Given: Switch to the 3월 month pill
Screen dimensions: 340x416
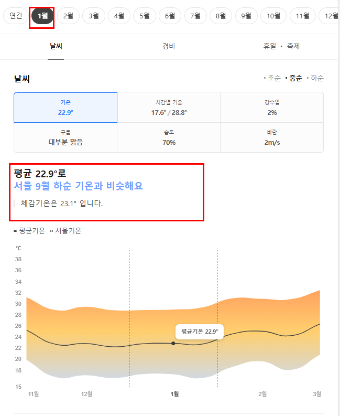Looking at the screenshot, I should pyautogui.click(x=94, y=16).
